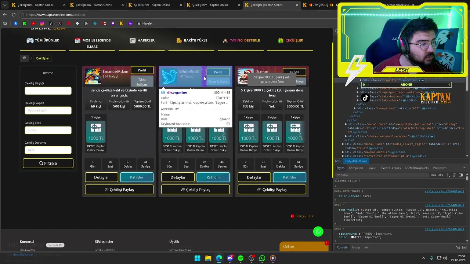Image resolution: width=470 pixels, height=264 pixels.
Task: Open the browser tab list chevron
Action: 5,5
